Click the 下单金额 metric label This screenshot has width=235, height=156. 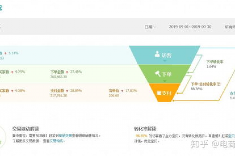[57, 72]
